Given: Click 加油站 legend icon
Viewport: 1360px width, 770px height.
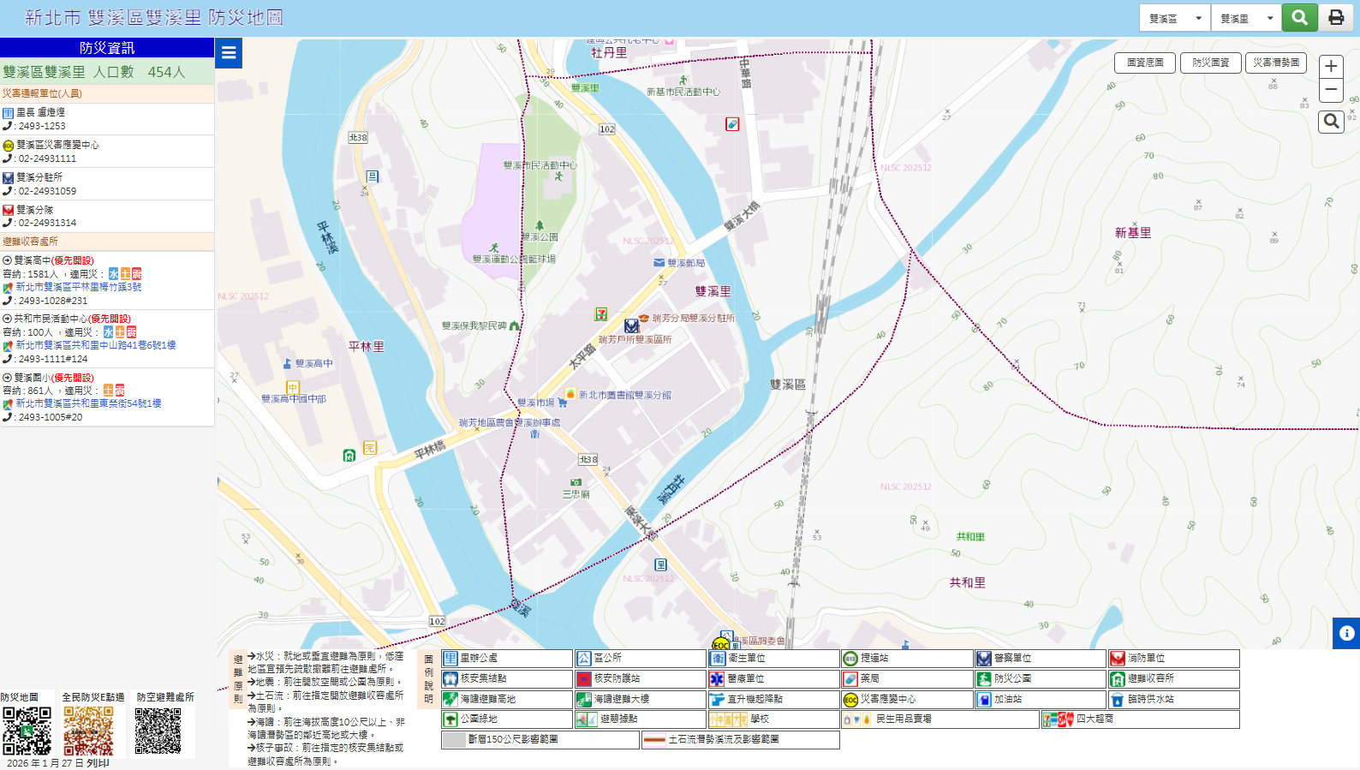Looking at the screenshot, I should click(x=984, y=699).
